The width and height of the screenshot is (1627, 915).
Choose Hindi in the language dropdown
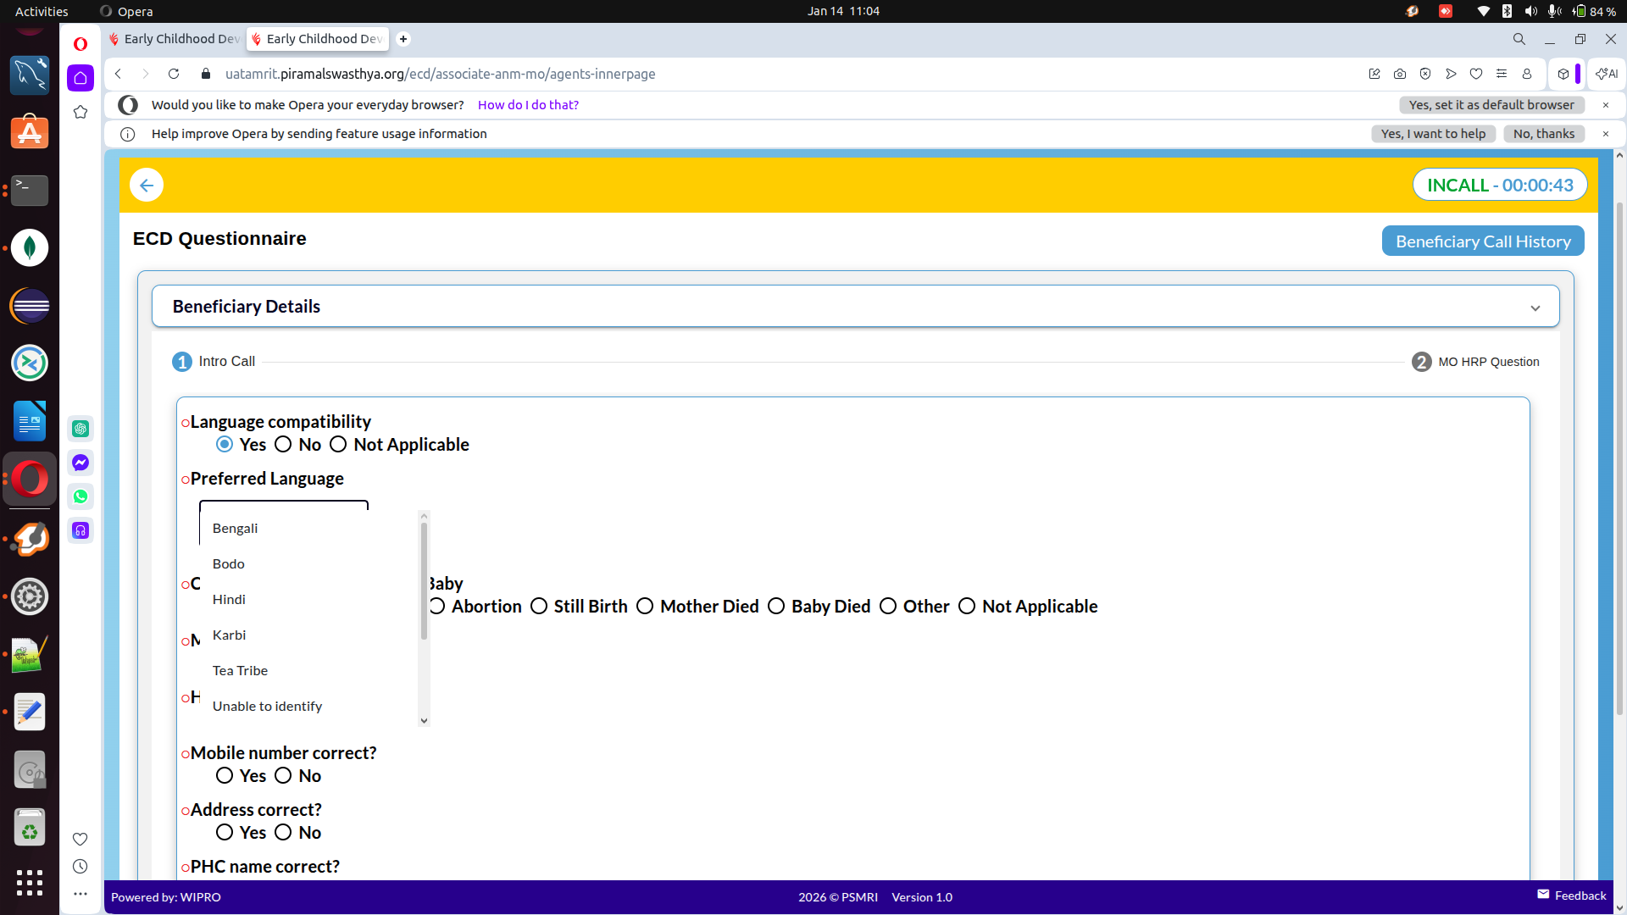[229, 600]
